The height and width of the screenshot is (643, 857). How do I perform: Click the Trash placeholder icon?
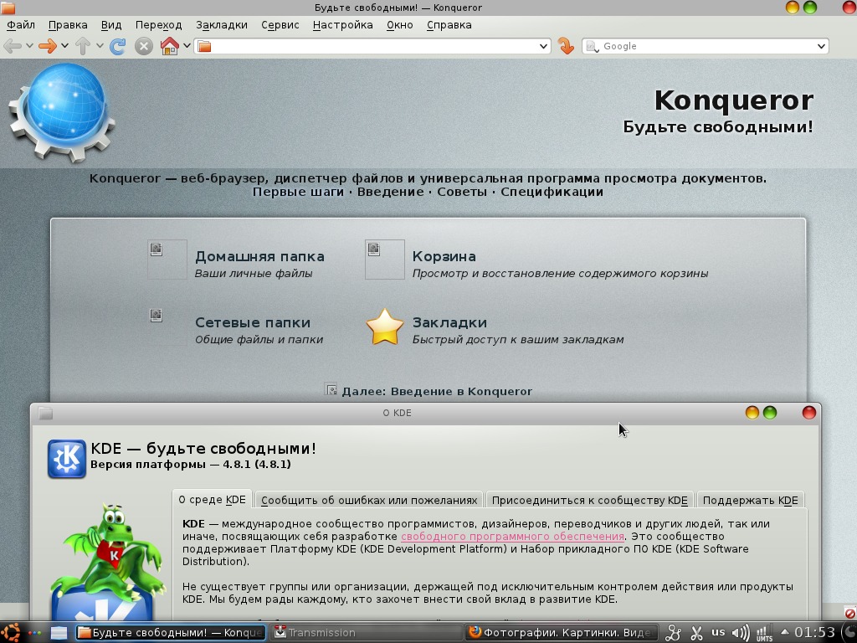pos(385,260)
